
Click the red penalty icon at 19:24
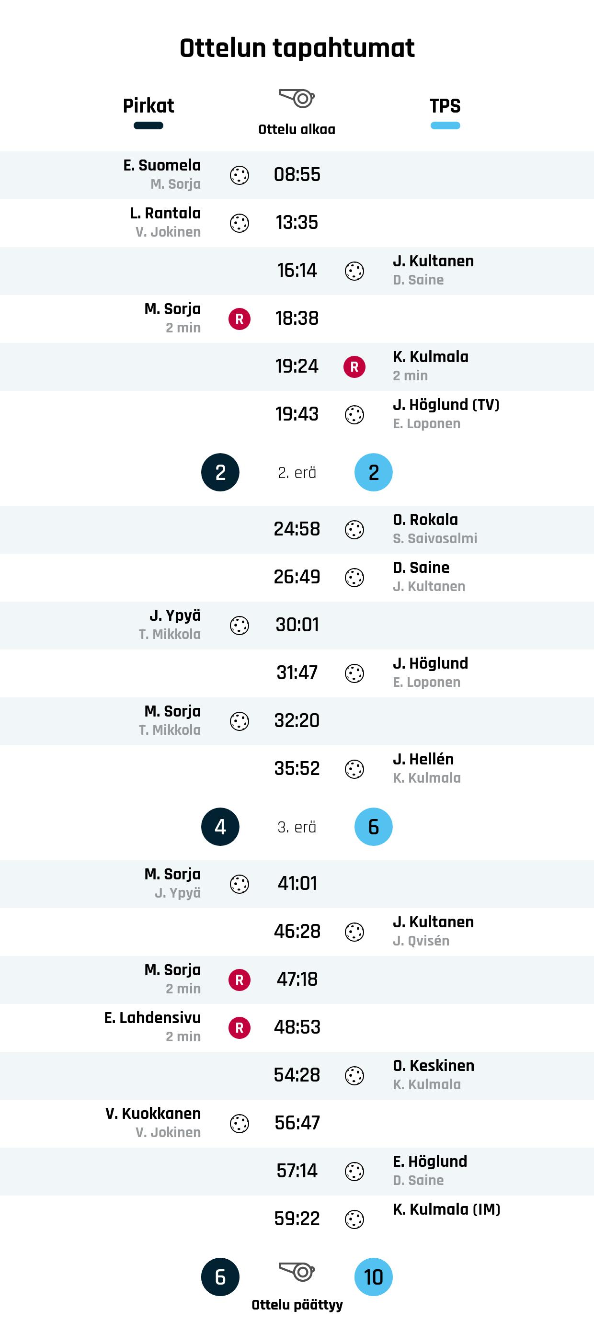[354, 367]
